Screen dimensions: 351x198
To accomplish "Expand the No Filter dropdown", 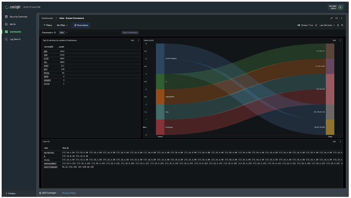I will click(x=62, y=25).
